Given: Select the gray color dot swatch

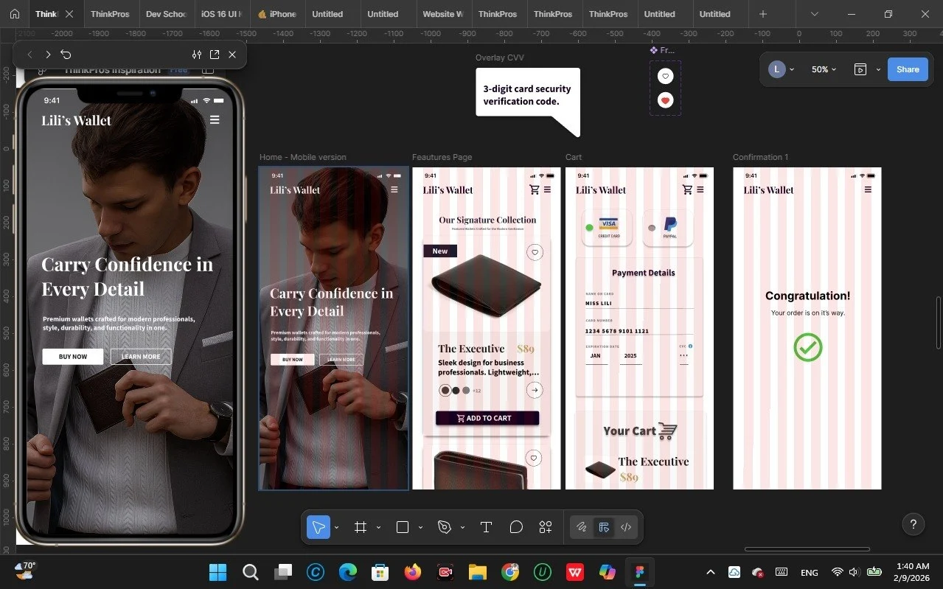Looking at the screenshot, I should [467, 391].
